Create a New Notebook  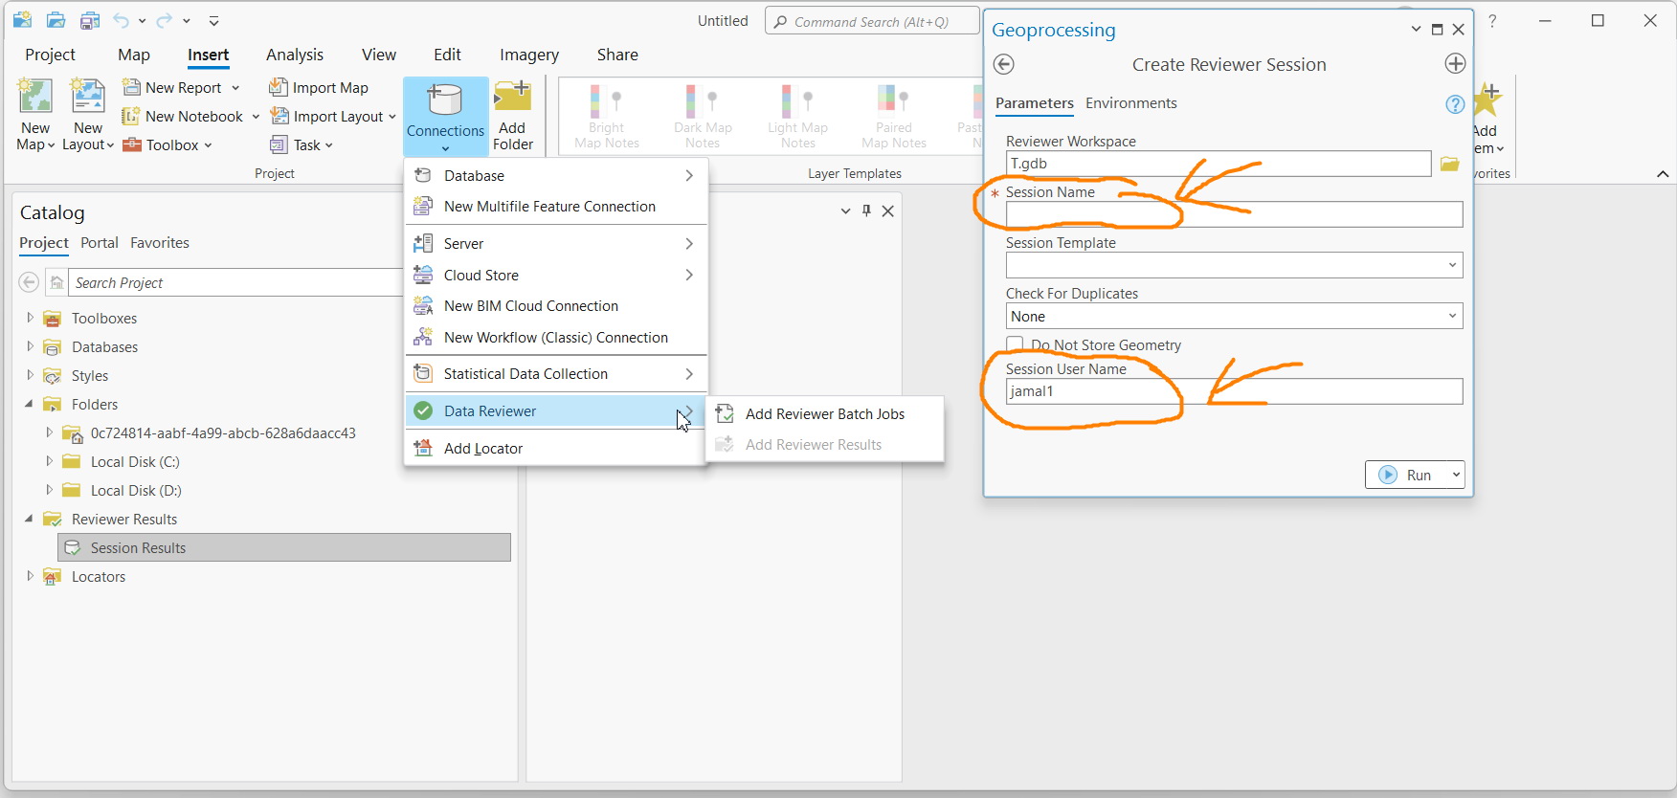(x=191, y=116)
